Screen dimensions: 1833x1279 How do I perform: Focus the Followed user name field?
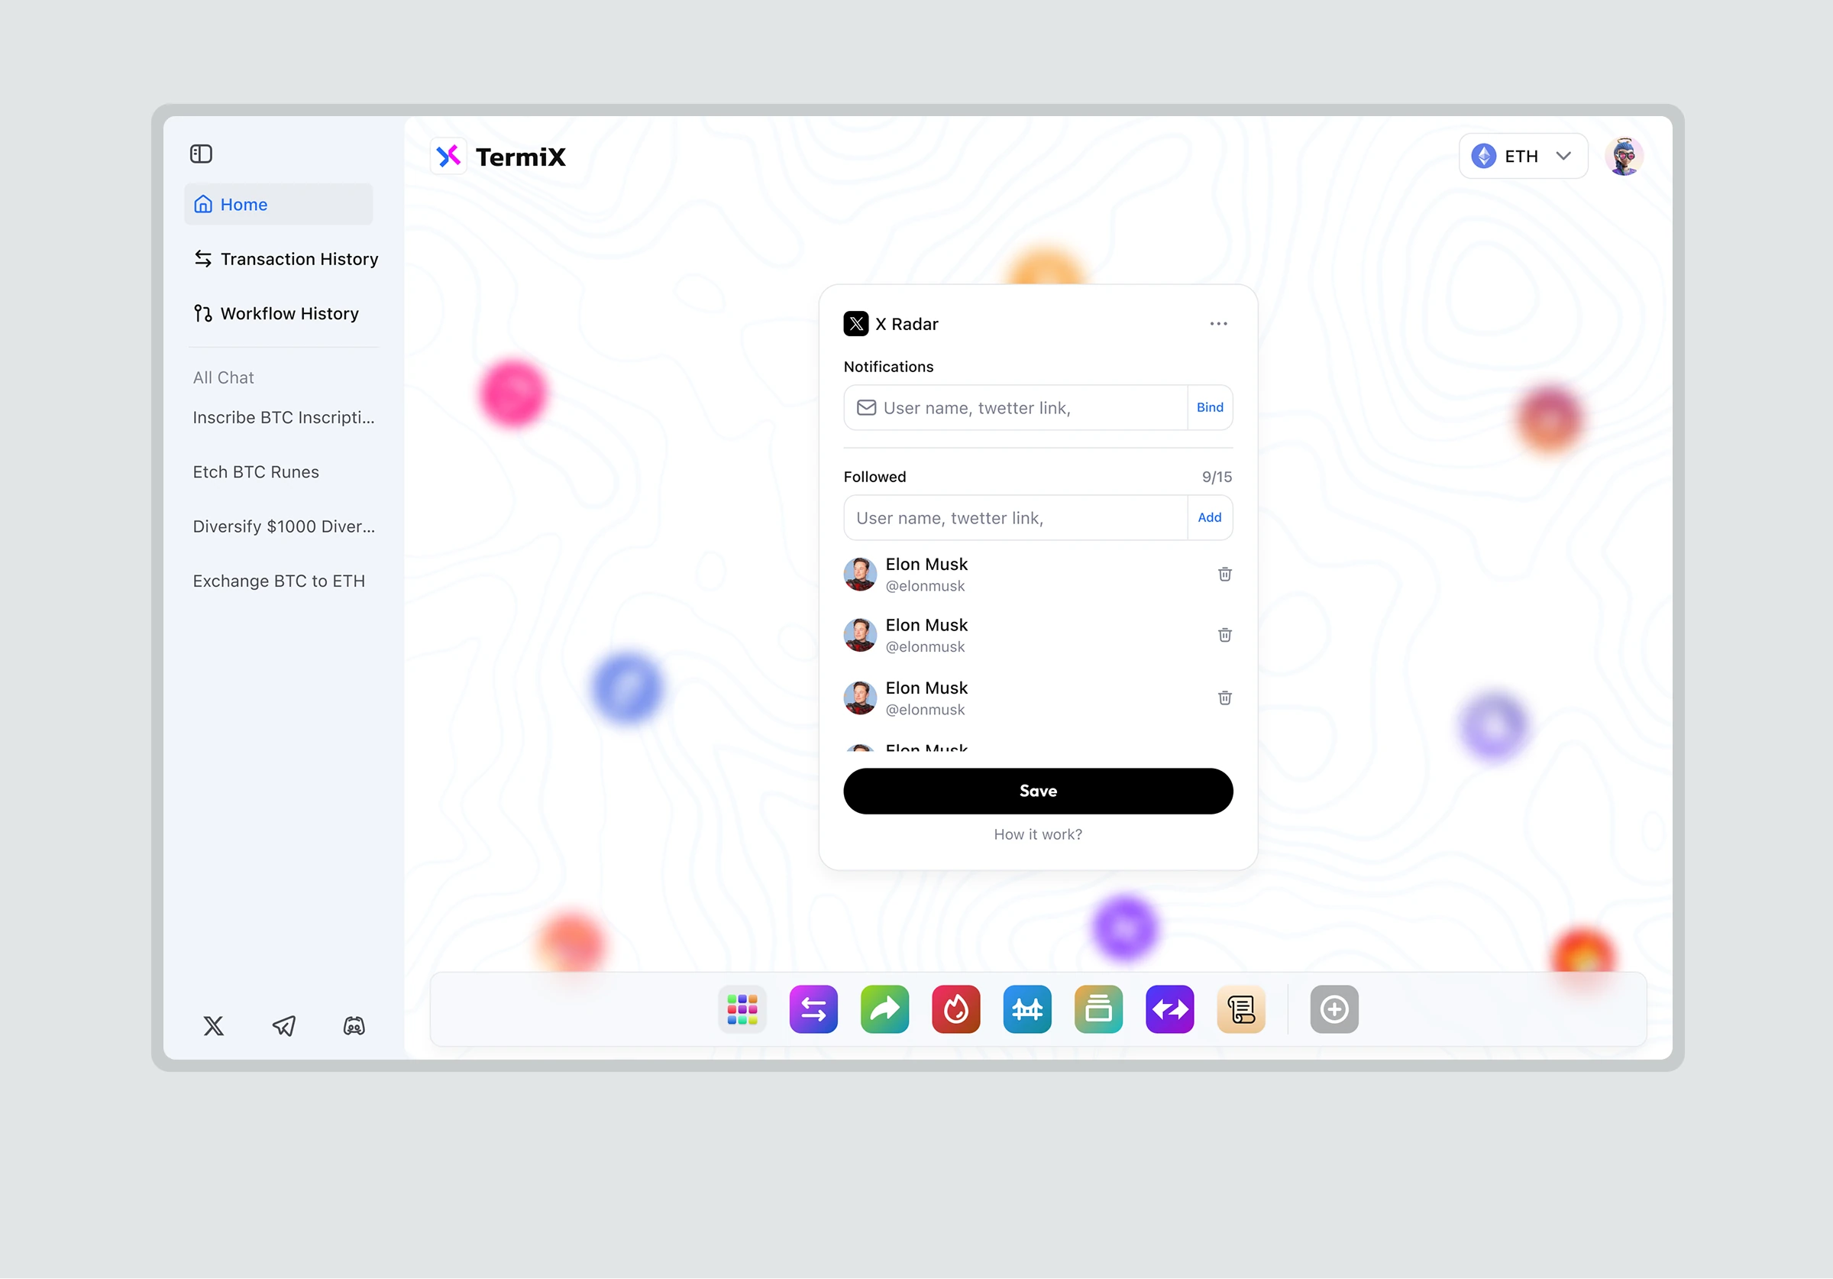[x=1016, y=518]
